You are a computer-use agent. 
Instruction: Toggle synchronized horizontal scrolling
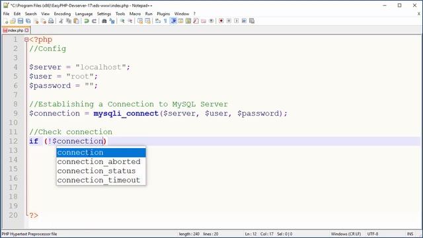[x=147, y=21]
